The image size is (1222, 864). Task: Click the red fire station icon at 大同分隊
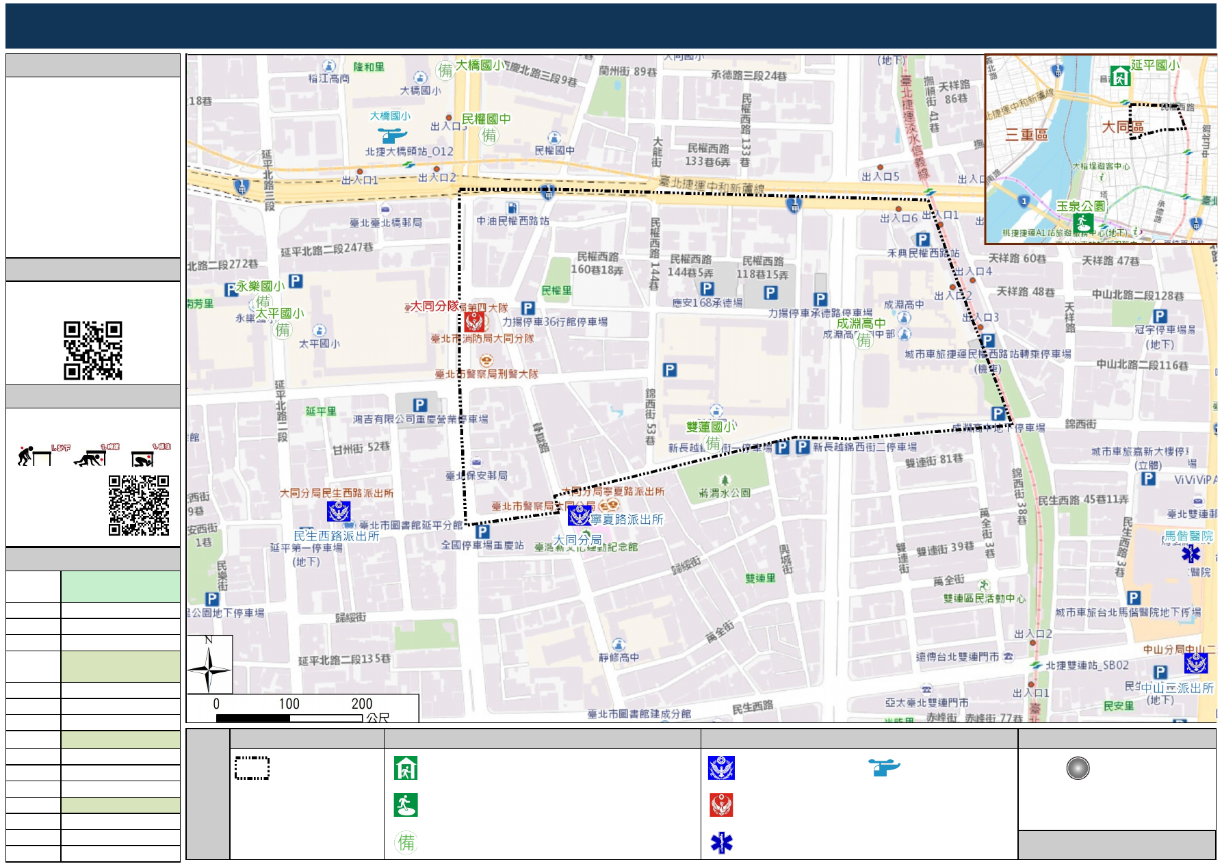coord(474,322)
